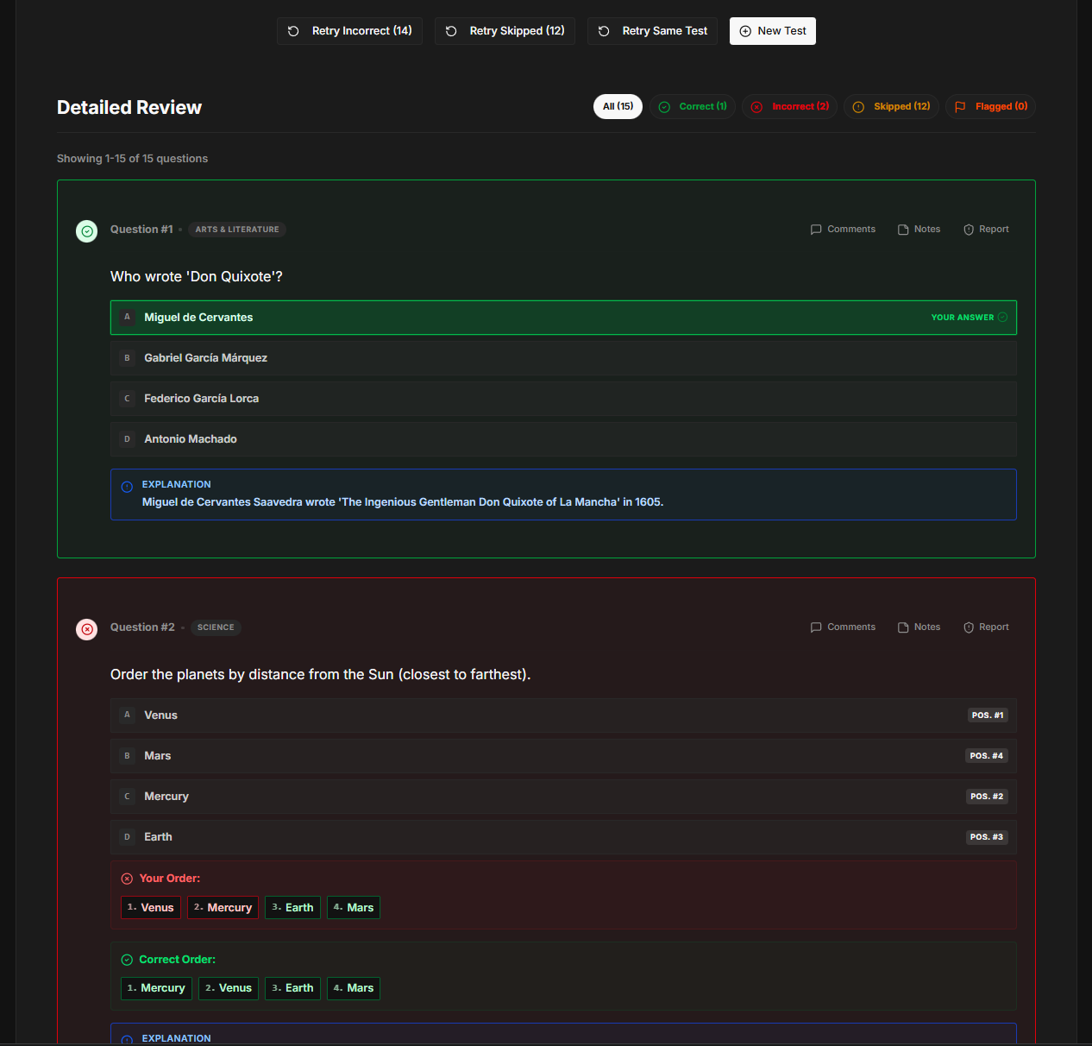Click Retry Incorrect (14) button

point(349,31)
